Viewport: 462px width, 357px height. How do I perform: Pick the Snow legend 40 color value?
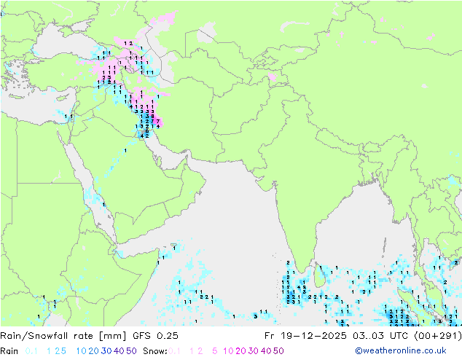[x=266, y=351]
